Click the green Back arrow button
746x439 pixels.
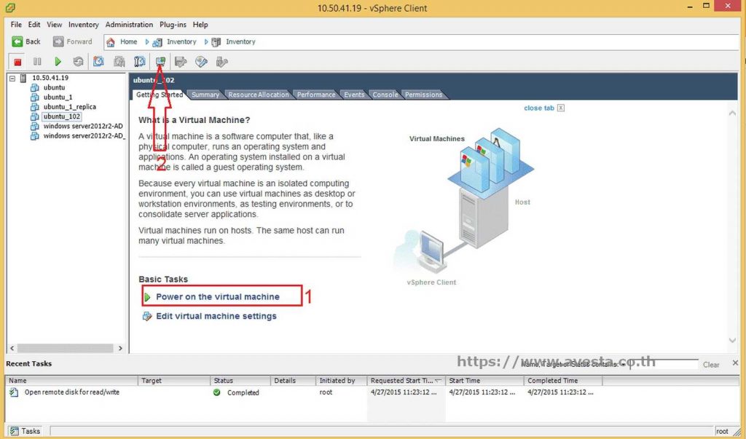click(x=26, y=41)
